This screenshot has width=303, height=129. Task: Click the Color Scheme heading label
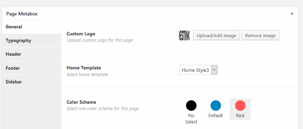click(81, 102)
